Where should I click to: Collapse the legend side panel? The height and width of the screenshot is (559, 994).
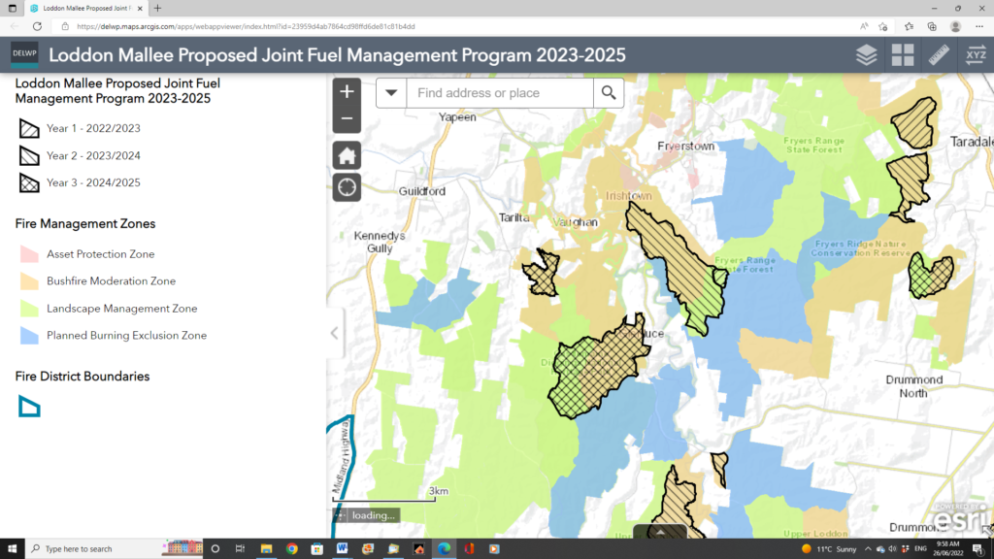[x=334, y=331]
